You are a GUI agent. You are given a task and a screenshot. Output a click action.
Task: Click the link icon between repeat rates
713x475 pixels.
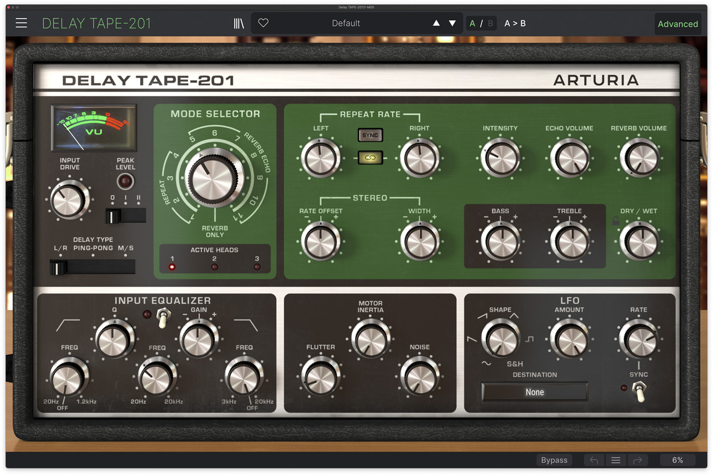click(x=370, y=158)
